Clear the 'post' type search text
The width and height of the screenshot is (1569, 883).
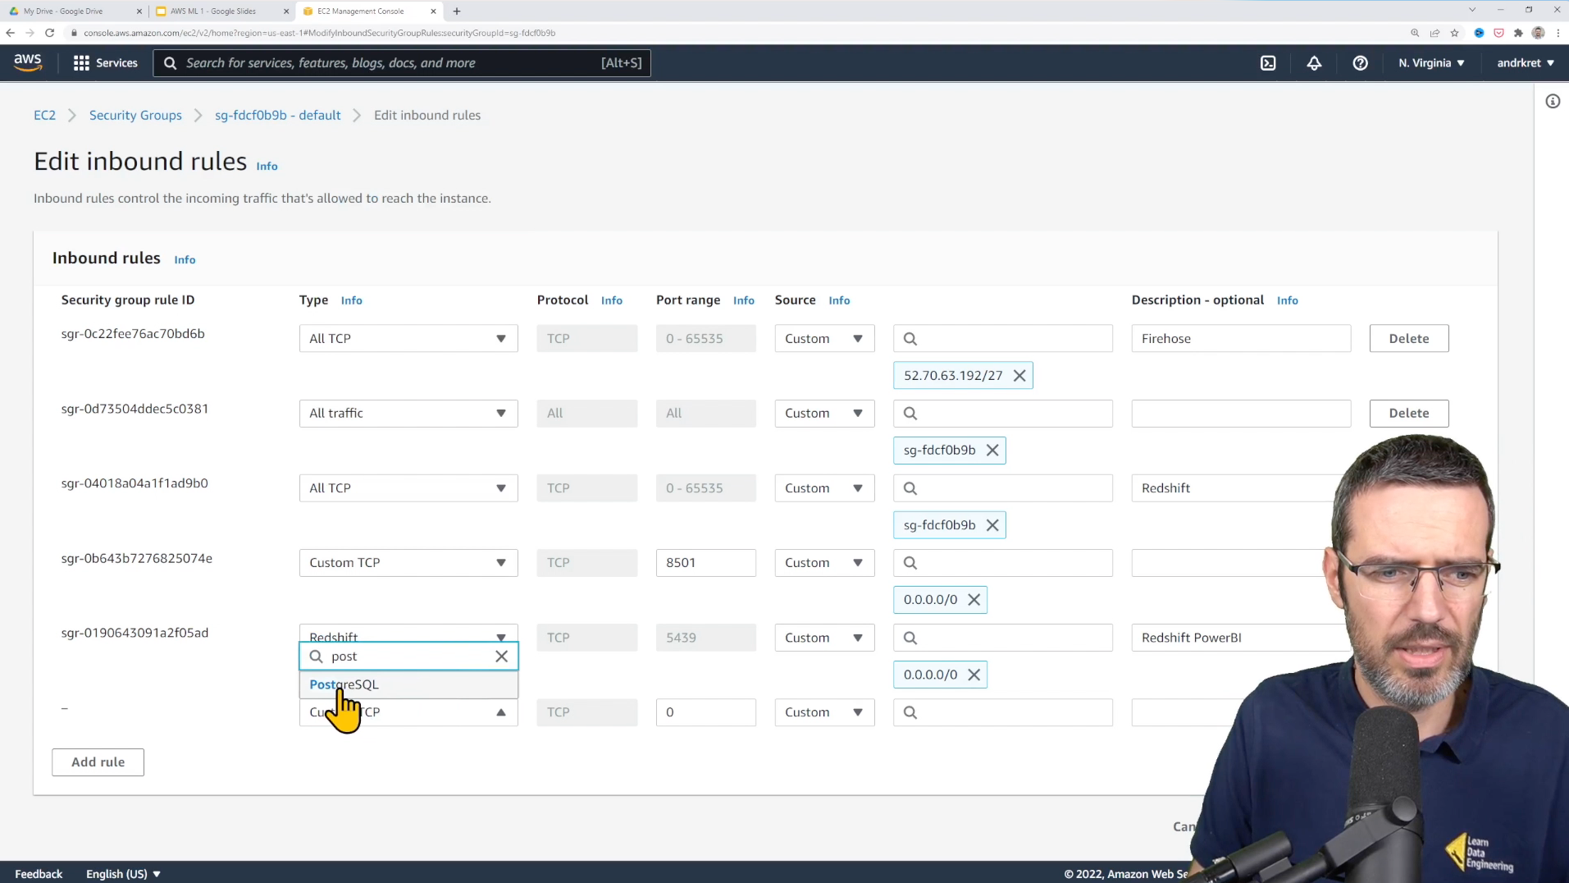(501, 657)
